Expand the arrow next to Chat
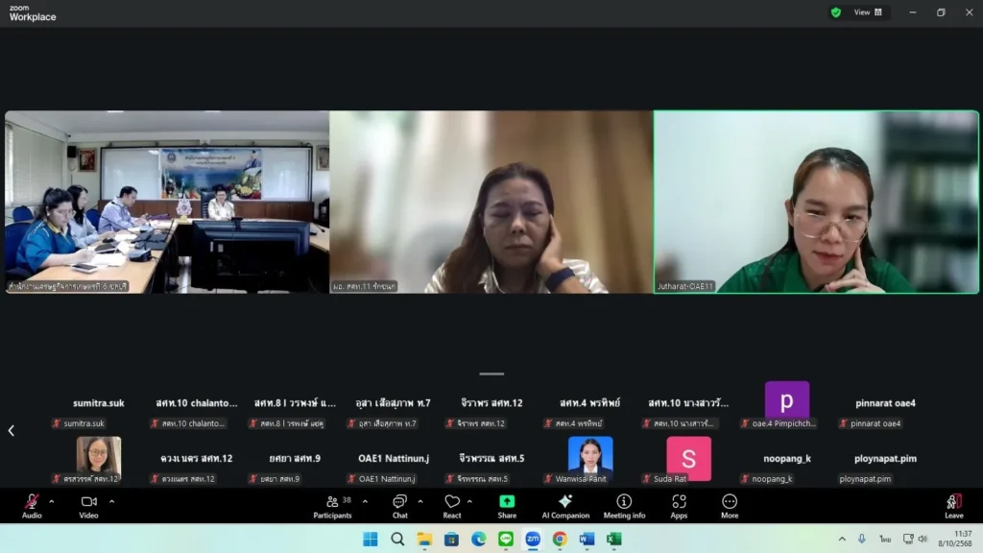Screen dimensions: 983x553 420,501
